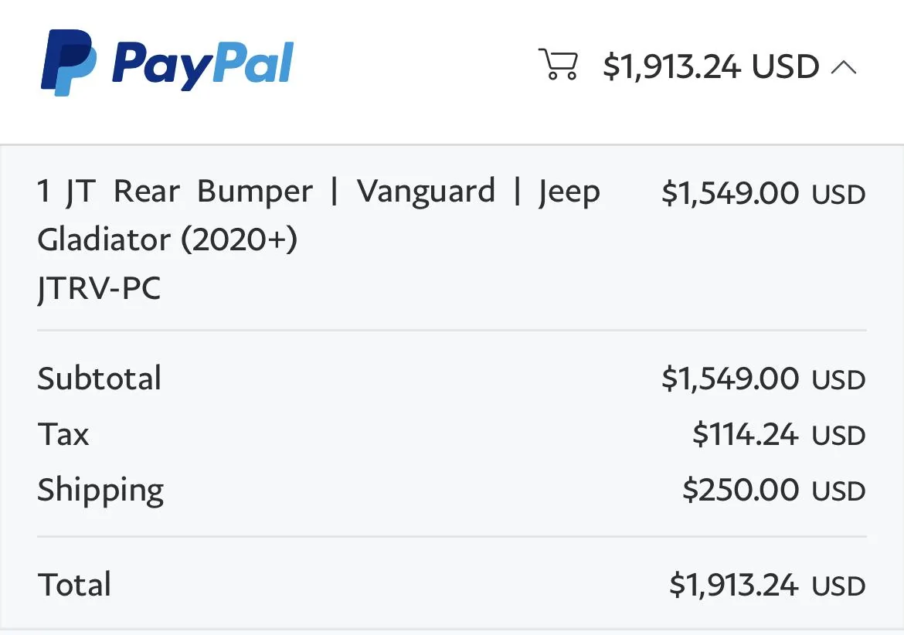Click the Vanguard text in item name
The height and width of the screenshot is (635, 904).
(426, 191)
